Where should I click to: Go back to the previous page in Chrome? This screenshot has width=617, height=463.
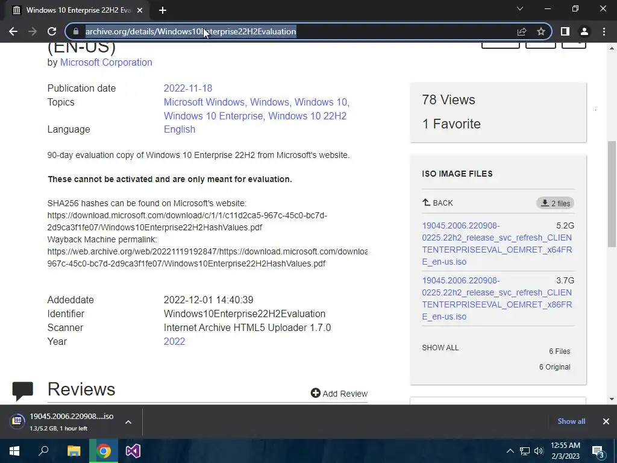13,31
